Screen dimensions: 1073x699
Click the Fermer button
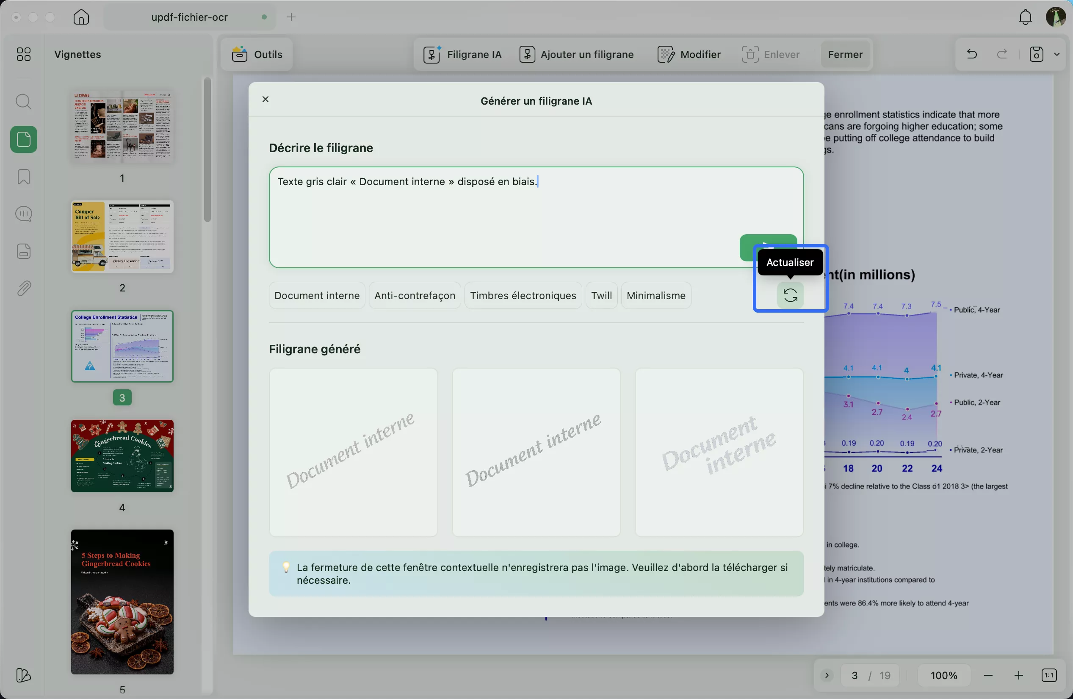click(845, 55)
